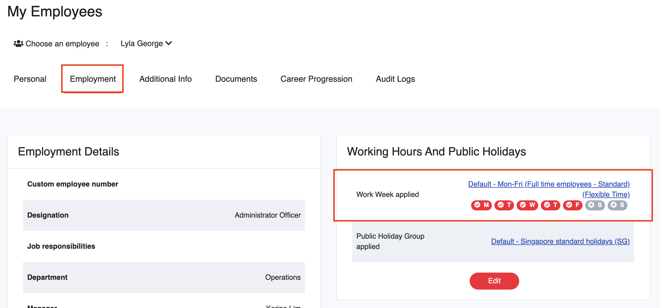660x308 pixels.
Task: Click the Monday M working day badge
Action: pos(481,205)
